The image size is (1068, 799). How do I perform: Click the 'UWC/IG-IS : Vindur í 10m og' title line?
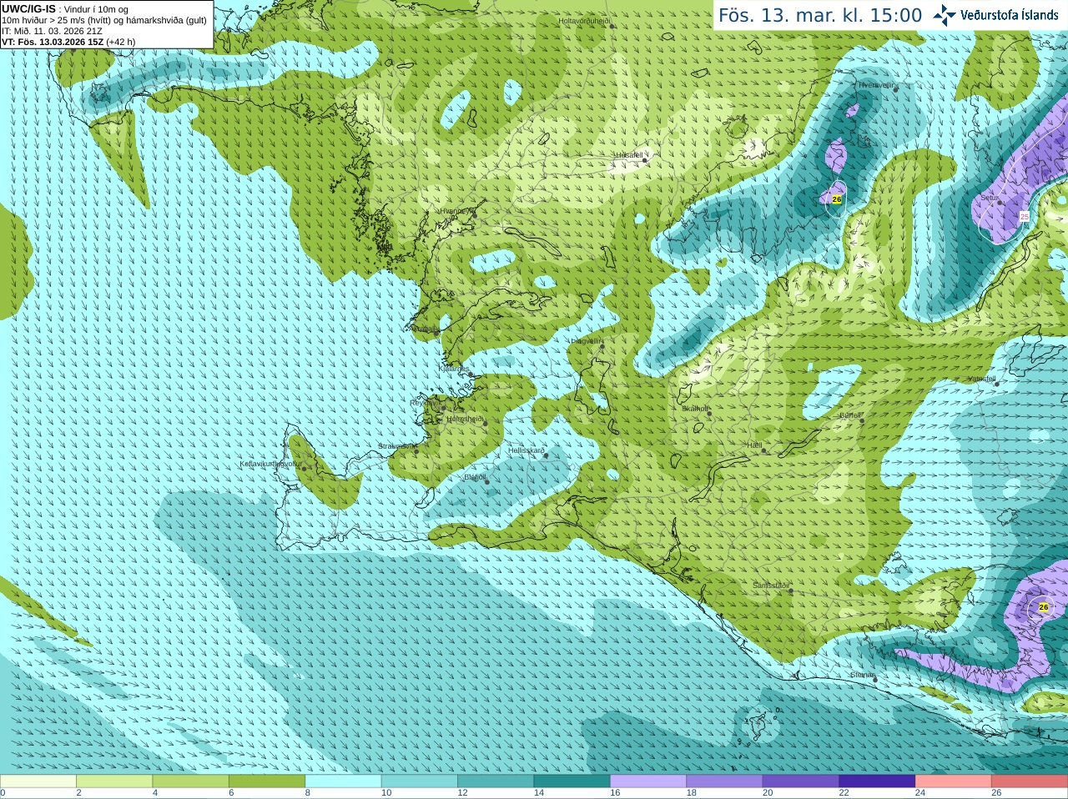[65, 9]
